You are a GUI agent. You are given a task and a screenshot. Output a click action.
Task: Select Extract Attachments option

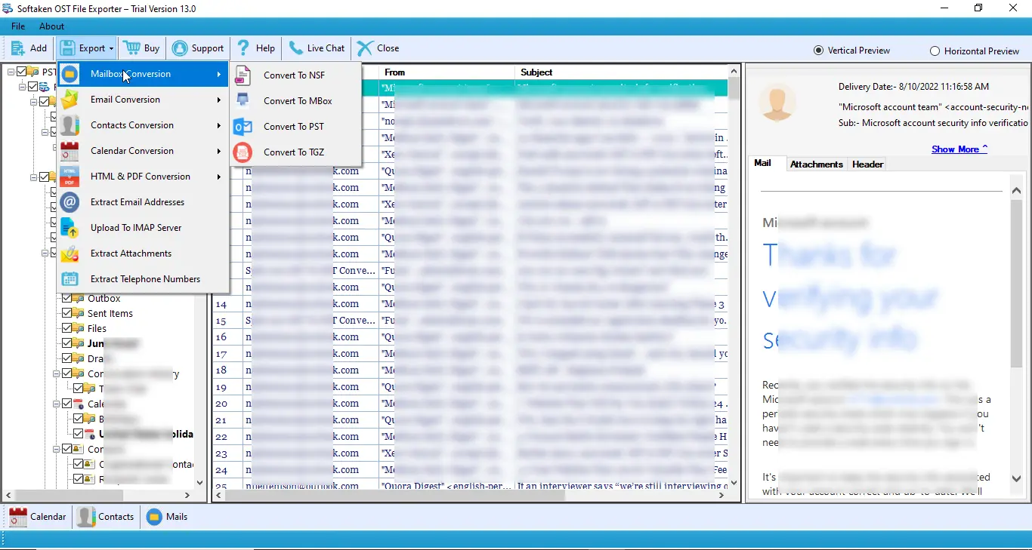[130, 253]
